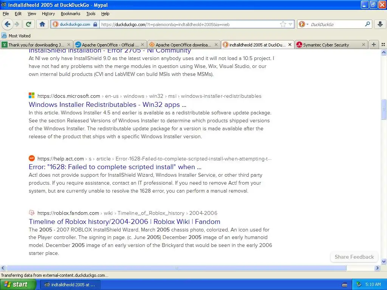This screenshot has width=387, height=290.
Task: Click the horizontal scrollbar thumb
Action: pos(176,268)
